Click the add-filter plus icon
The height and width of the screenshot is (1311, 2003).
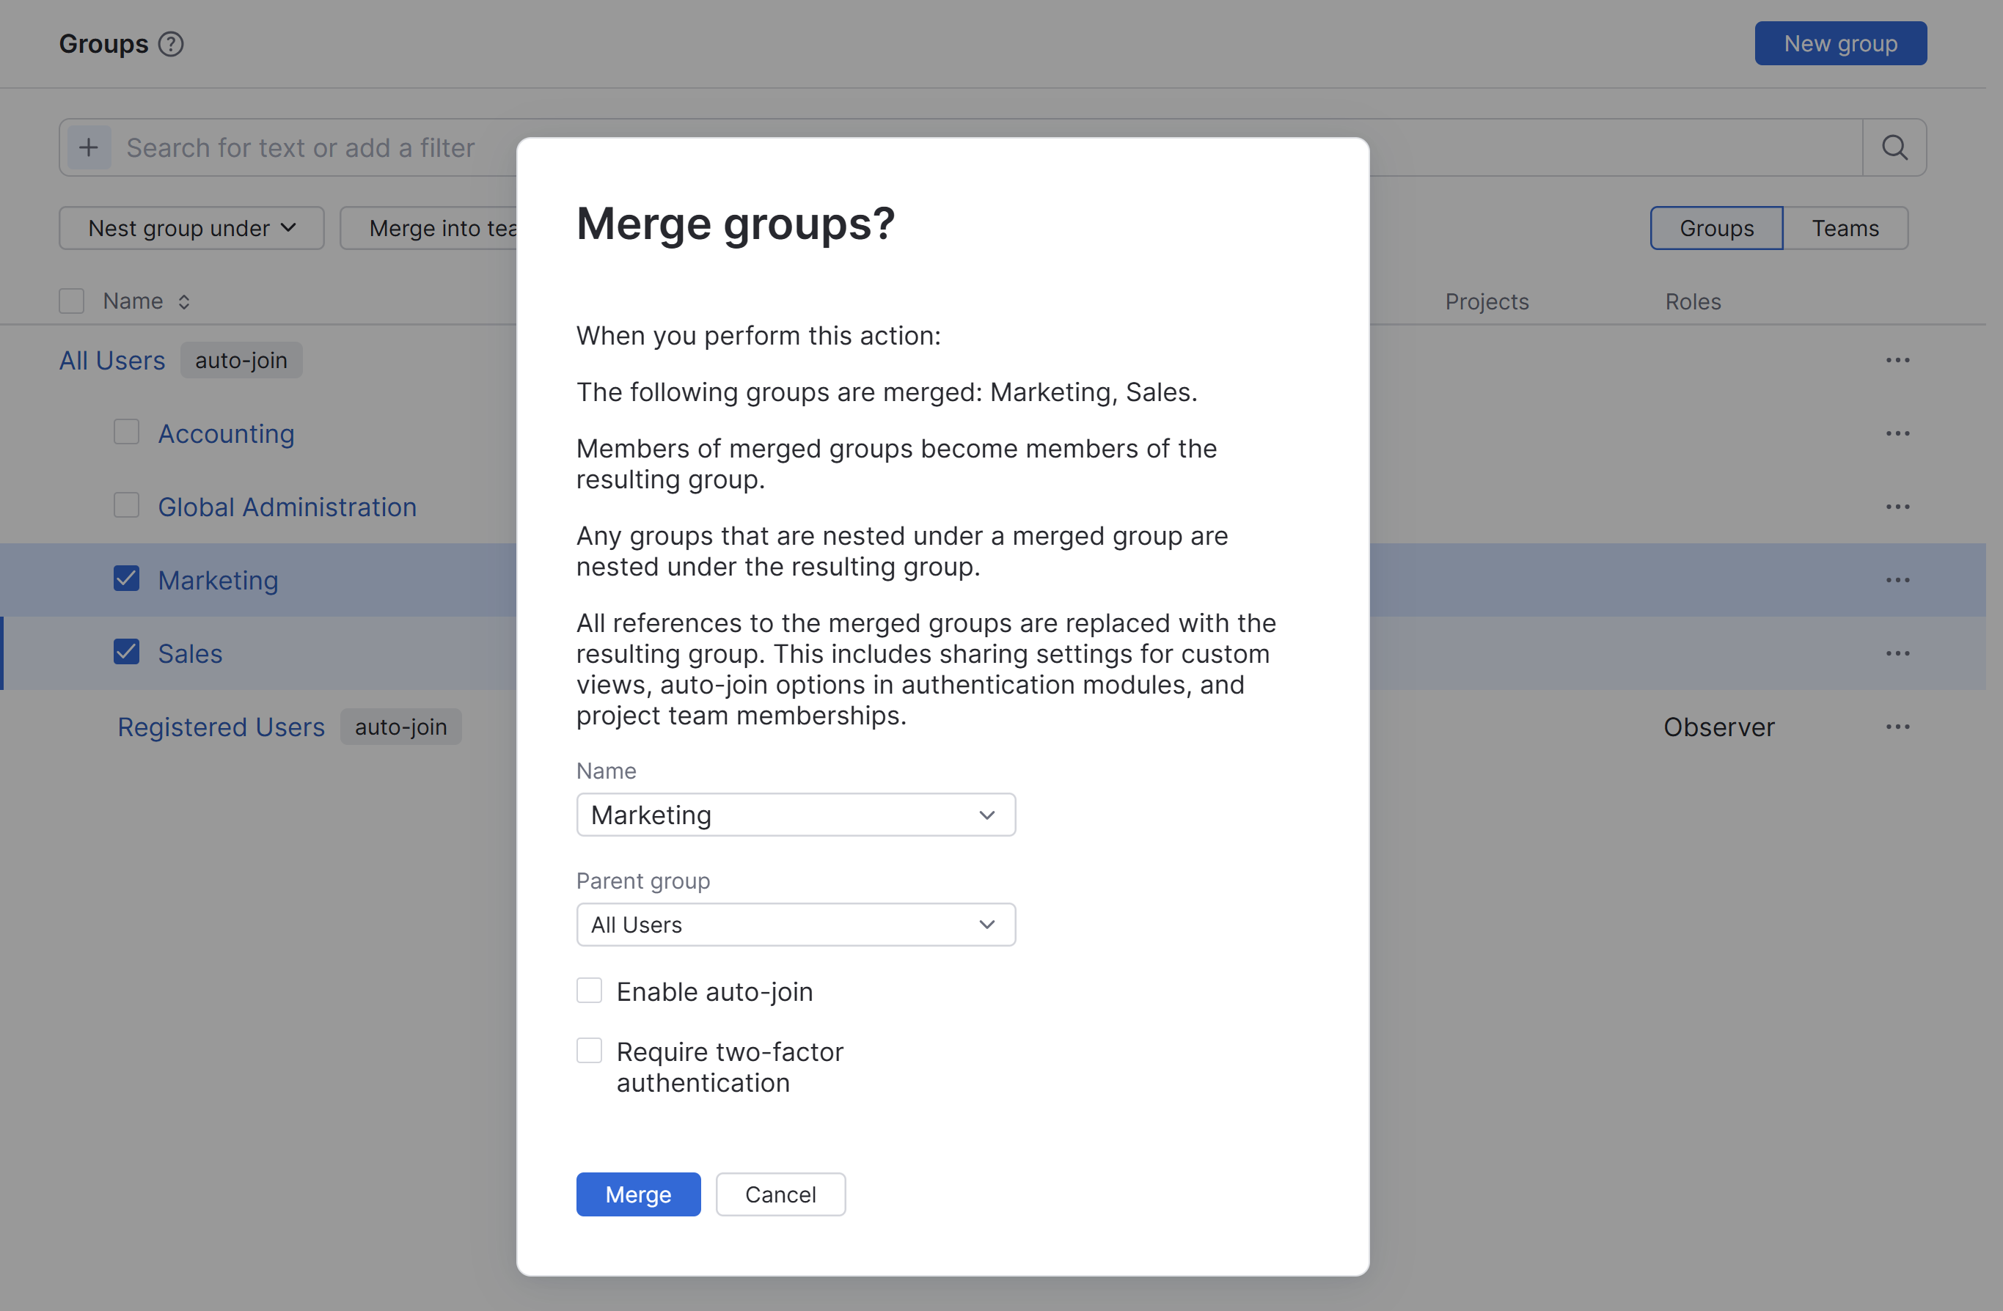tap(87, 147)
